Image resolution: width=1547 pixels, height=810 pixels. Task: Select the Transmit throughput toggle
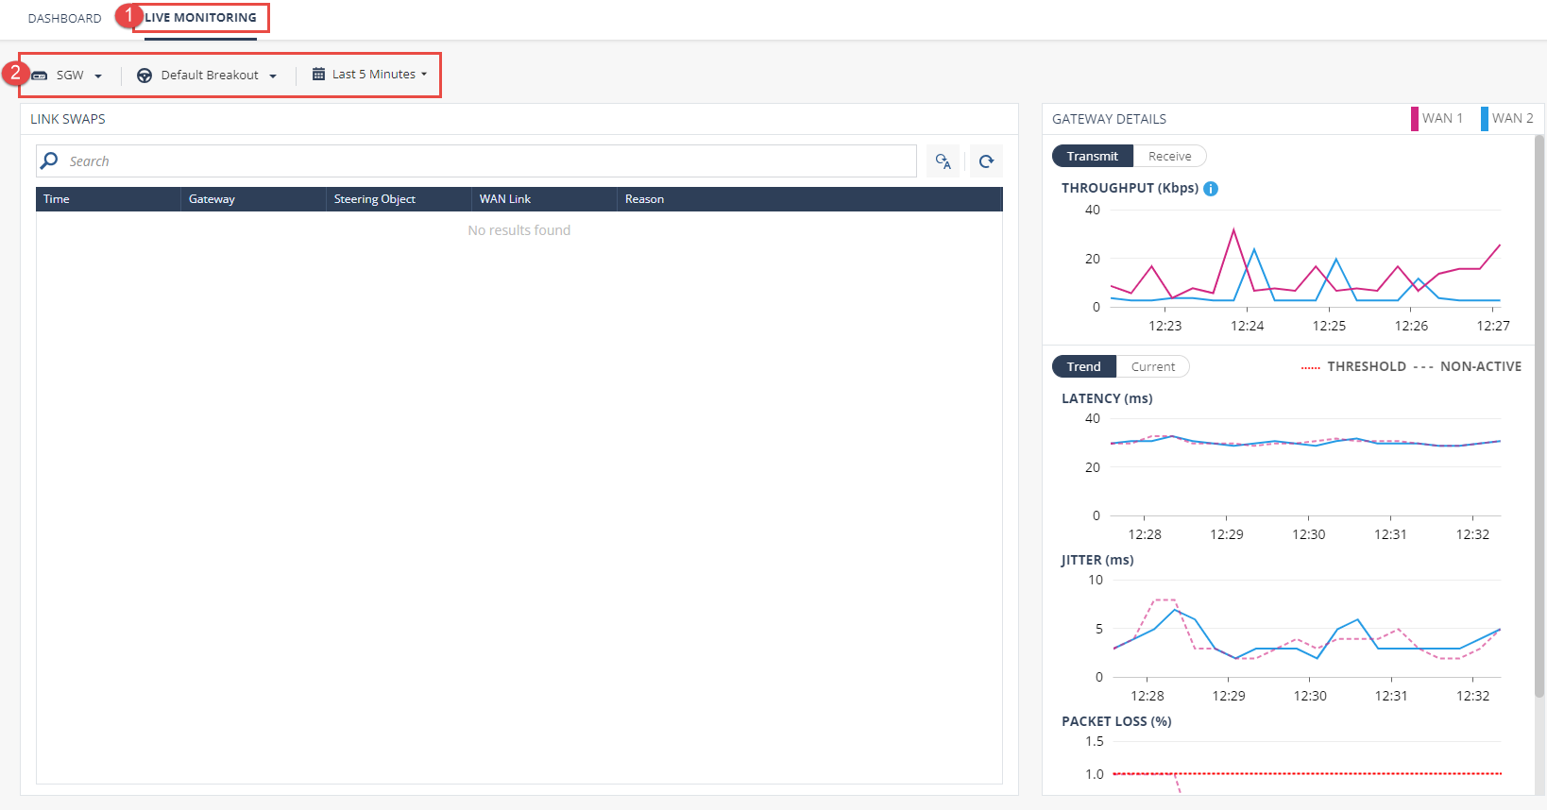tap(1093, 157)
